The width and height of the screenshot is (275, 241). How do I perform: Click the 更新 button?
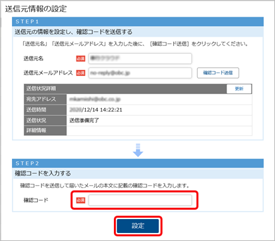coord(239,89)
